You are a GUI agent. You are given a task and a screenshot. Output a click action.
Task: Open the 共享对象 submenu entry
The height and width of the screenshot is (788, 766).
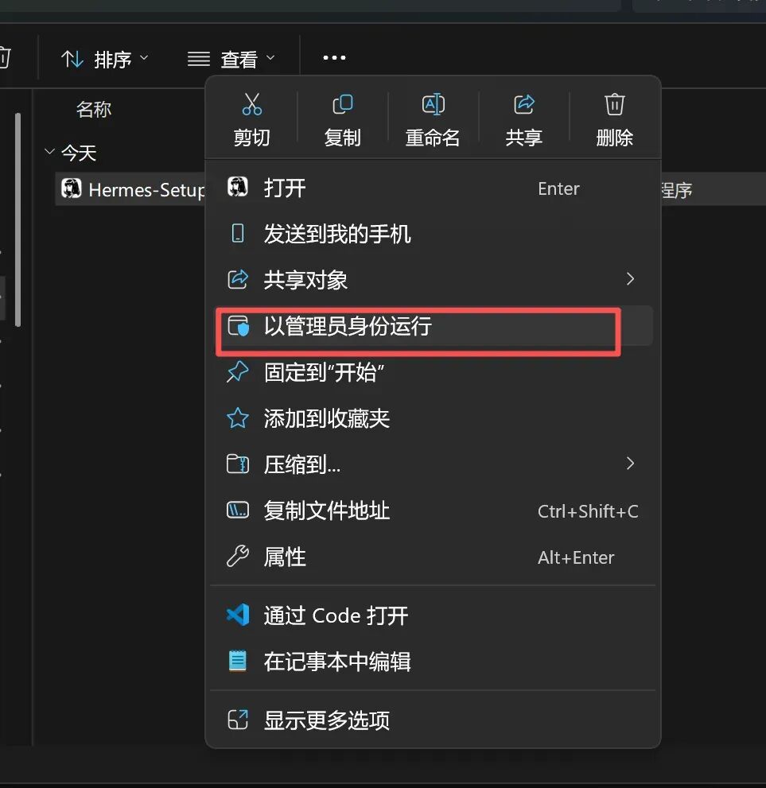point(434,279)
